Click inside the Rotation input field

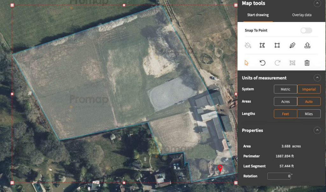coord(279,176)
